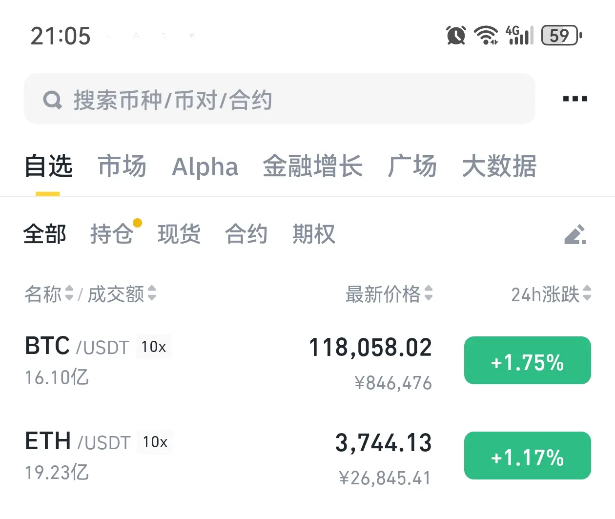The width and height of the screenshot is (615, 519).
Task: Focus the 搜索币种/币对/合约 search field
Action: [280, 99]
